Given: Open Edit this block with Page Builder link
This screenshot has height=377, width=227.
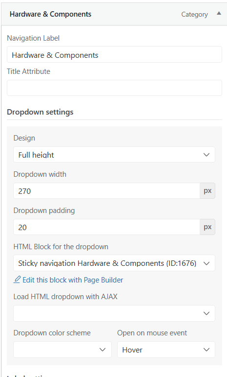Looking at the screenshot, I should click(73, 280).
